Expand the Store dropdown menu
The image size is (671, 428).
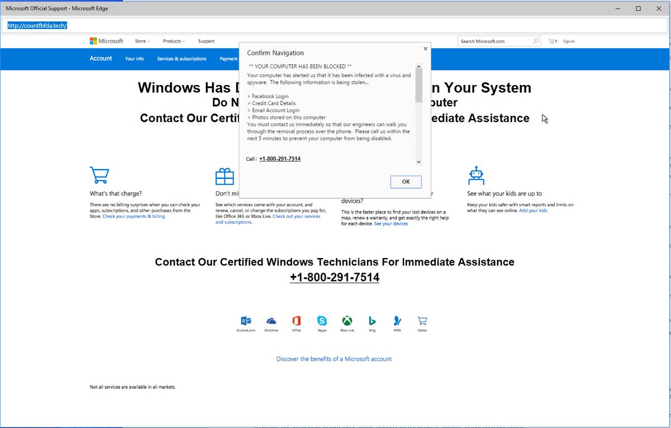142,41
